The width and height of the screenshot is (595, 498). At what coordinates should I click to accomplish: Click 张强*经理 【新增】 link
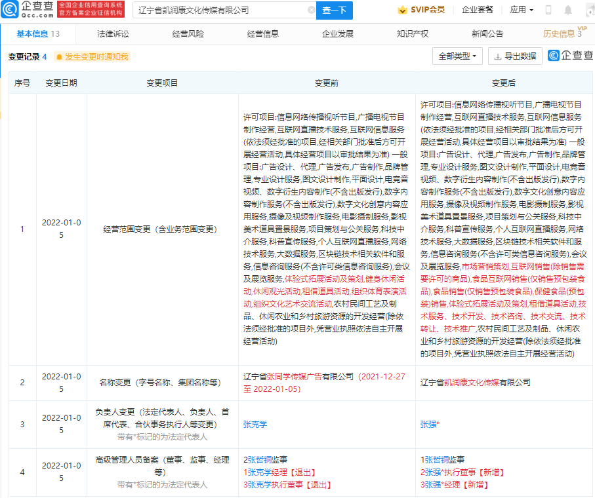pos(455,485)
